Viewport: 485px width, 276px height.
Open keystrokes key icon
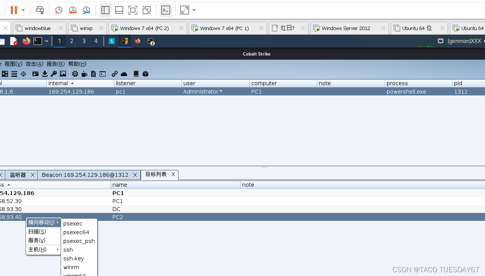click(54, 74)
